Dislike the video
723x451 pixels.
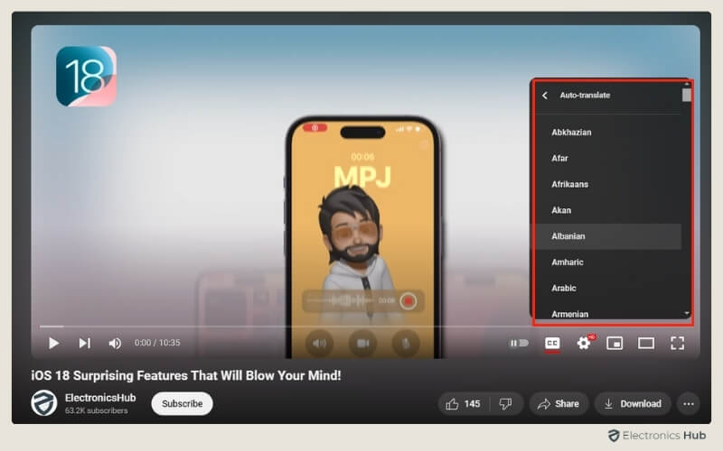point(506,404)
